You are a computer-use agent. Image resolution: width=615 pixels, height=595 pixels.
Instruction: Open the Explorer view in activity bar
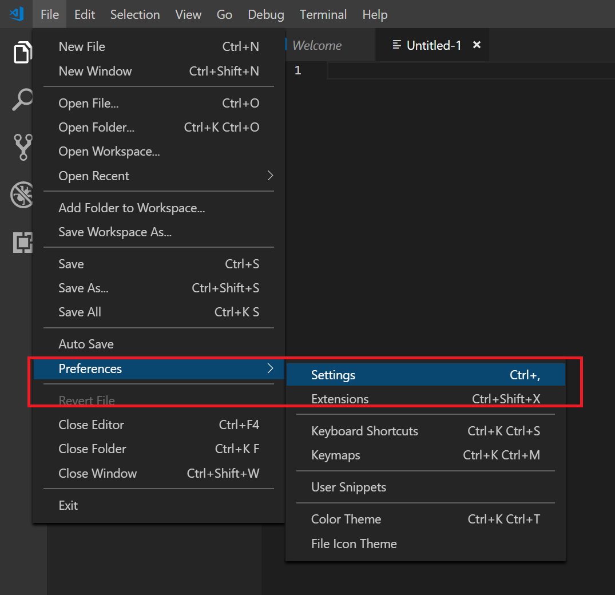[22, 51]
